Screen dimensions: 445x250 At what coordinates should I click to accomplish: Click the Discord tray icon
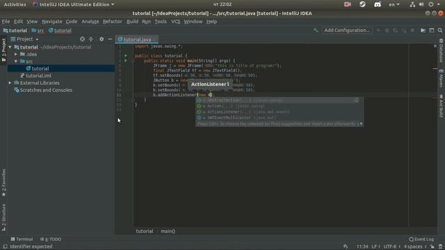click(x=378, y=5)
